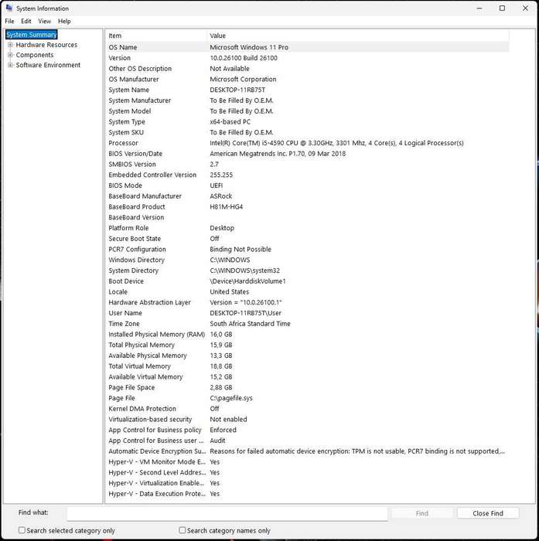Select Software Environment tree item
539x541 pixels.
click(48, 65)
